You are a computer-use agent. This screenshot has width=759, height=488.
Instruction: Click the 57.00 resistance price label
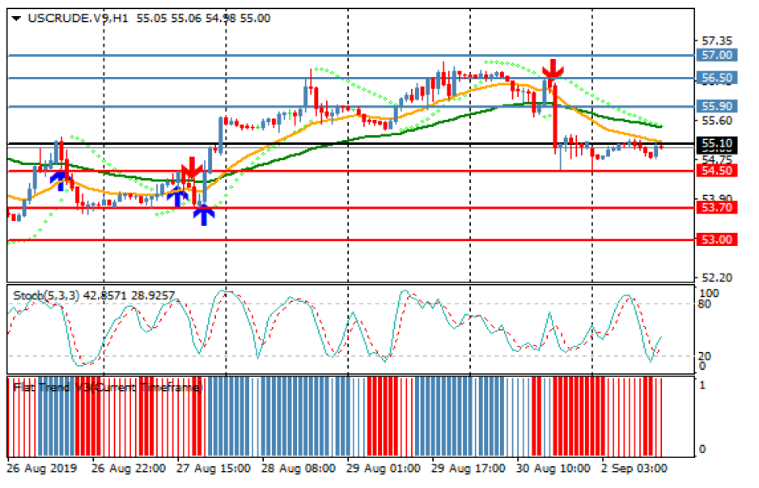click(717, 55)
